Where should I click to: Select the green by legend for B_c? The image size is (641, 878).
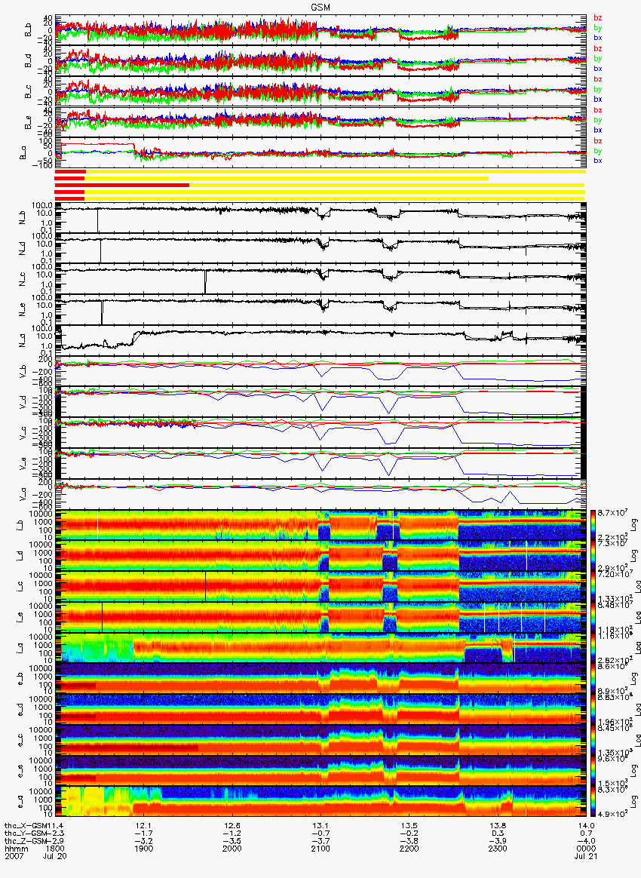tap(598, 90)
